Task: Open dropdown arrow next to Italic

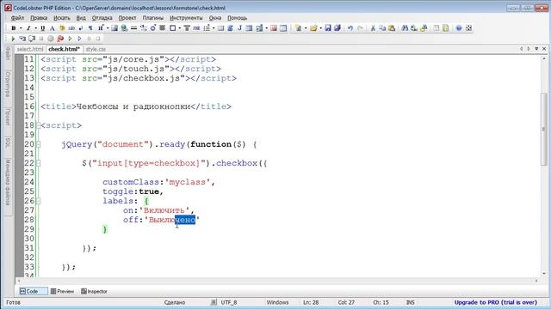Action: (35, 28)
